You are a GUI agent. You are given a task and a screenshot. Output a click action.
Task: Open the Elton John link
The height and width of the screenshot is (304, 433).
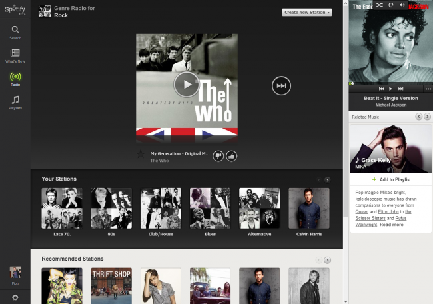click(x=388, y=212)
